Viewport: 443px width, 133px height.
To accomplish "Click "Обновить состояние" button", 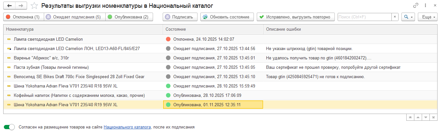I will (x=227, y=17).
